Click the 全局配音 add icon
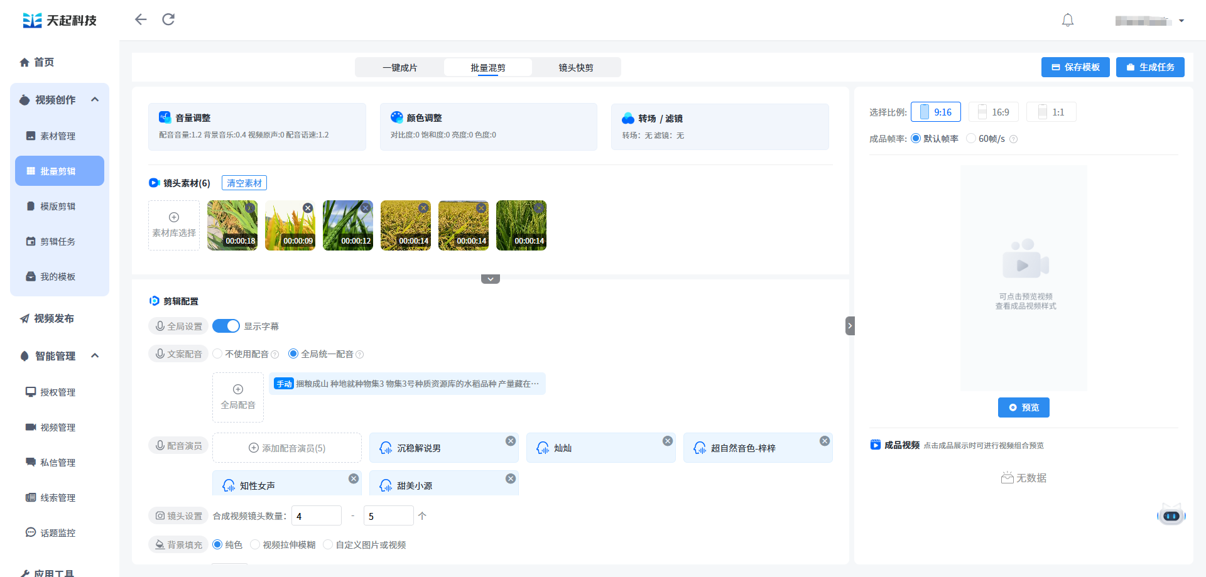 click(238, 389)
